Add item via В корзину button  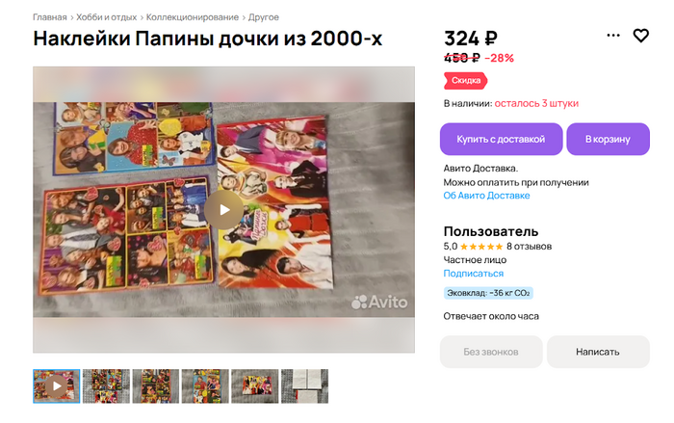608,139
